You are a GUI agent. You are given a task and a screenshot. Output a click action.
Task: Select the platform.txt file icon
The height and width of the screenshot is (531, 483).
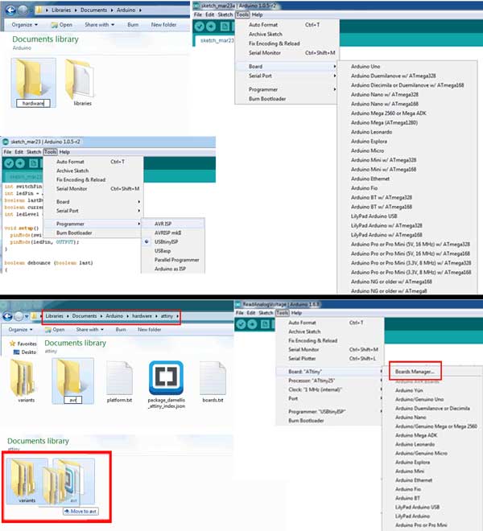(x=119, y=378)
